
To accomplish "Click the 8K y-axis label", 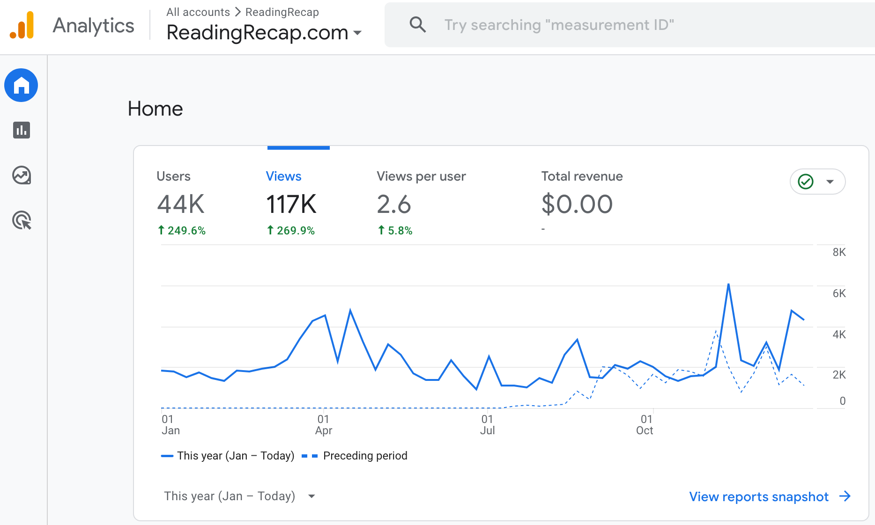I will point(839,252).
